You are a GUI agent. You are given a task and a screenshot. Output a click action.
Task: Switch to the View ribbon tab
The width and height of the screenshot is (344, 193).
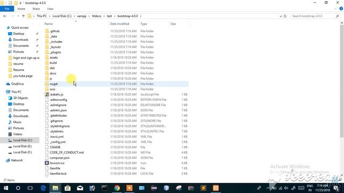[50, 9]
